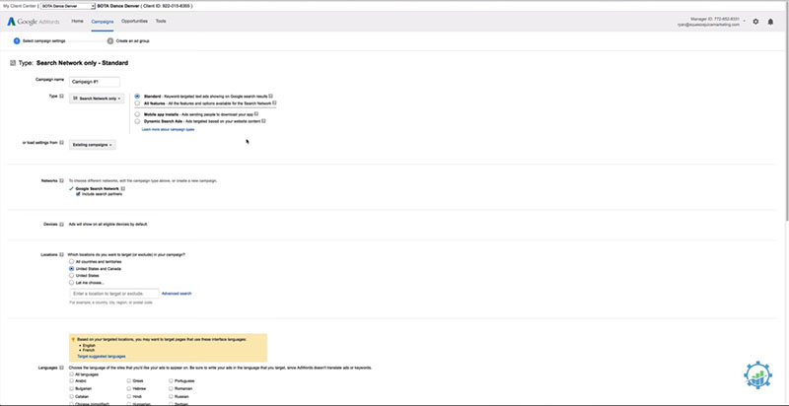Go to the Opportunities tab
Screen dimensions: 789x406
click(134, 21)
